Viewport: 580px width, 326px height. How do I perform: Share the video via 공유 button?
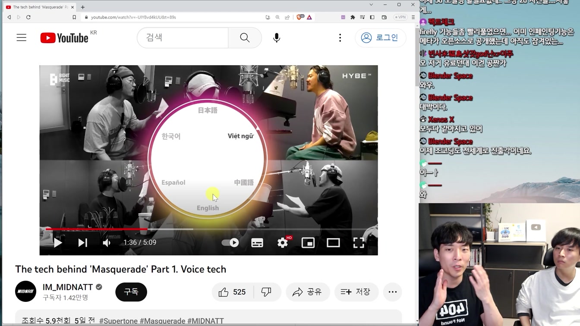tap(308, 292)
